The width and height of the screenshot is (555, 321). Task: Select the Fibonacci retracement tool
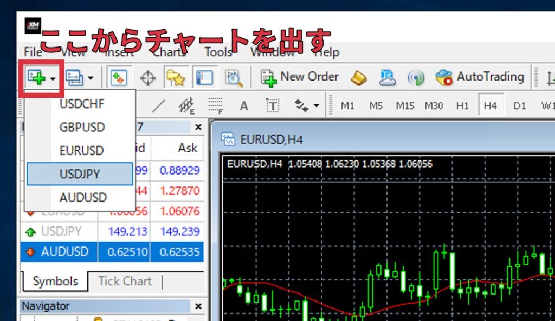215,106
